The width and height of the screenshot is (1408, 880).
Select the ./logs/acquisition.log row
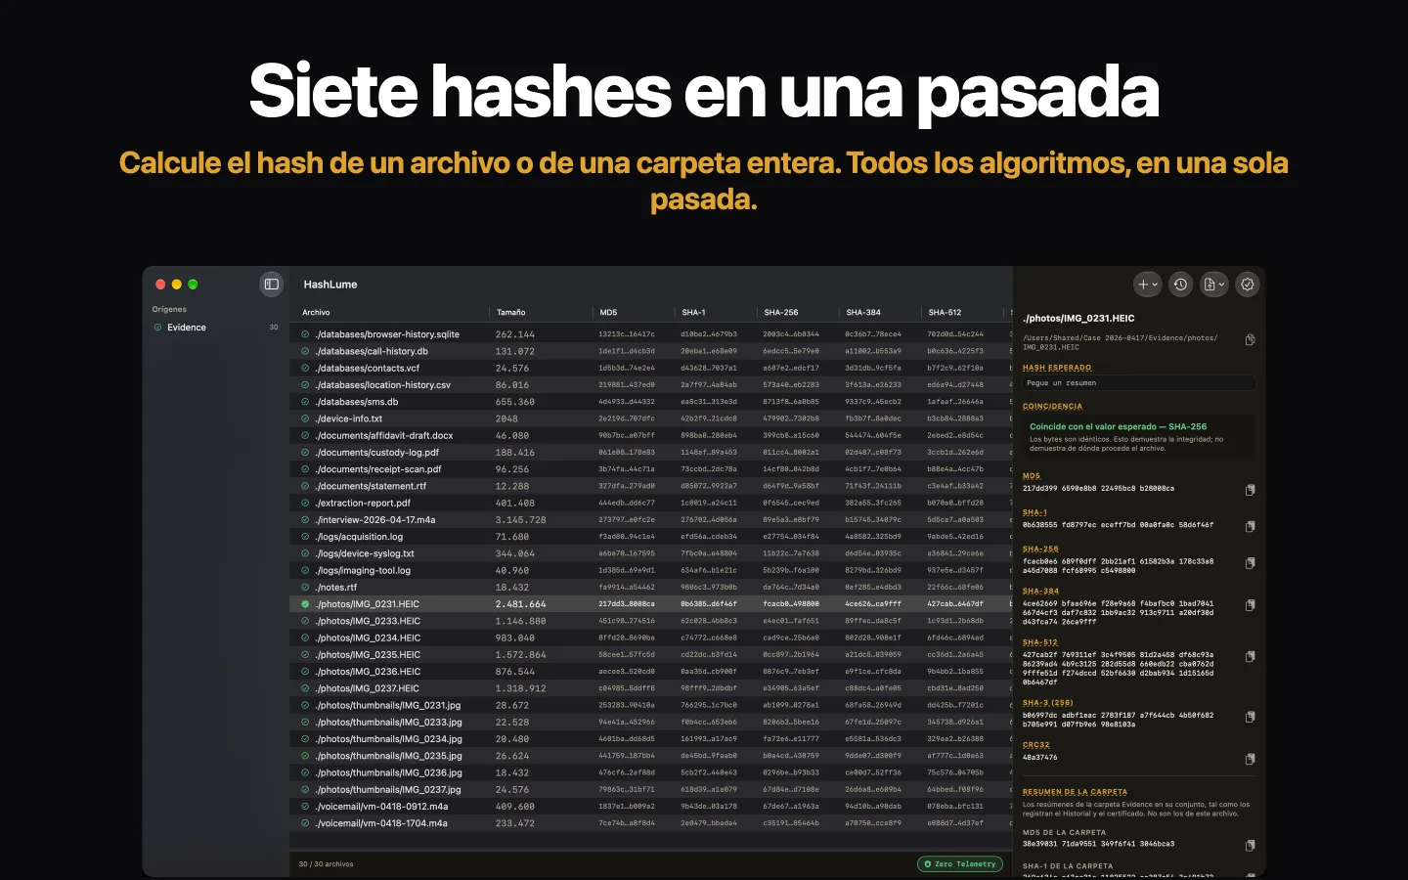[651, 537]
